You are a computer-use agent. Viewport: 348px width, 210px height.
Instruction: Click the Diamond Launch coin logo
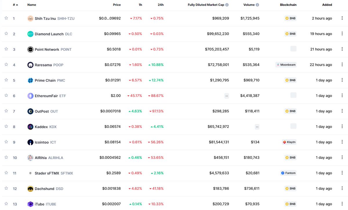pyautogui.click(x=30, y=34)
